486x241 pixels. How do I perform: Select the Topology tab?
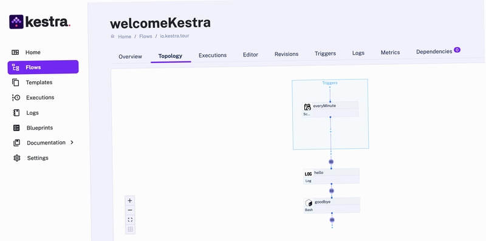170,56
